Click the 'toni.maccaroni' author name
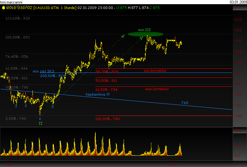This screenshot has height=167, width=247. pyautogui.click(x=11, y=2)
